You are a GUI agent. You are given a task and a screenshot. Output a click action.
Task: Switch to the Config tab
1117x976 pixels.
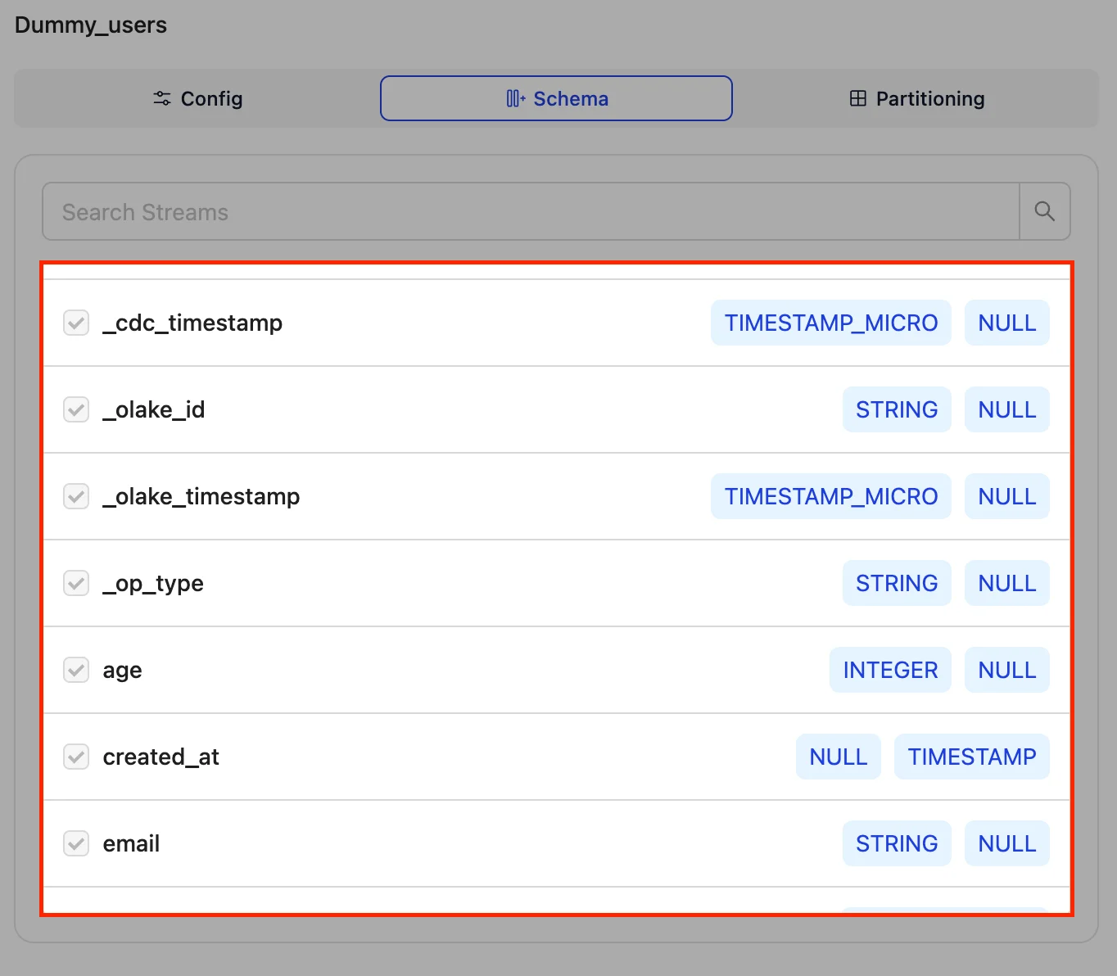point(197,98)
